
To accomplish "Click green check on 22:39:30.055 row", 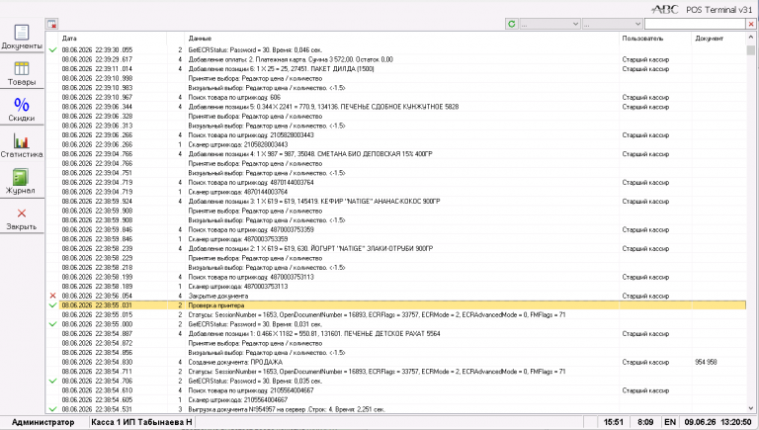I will (x=52, y=49).
